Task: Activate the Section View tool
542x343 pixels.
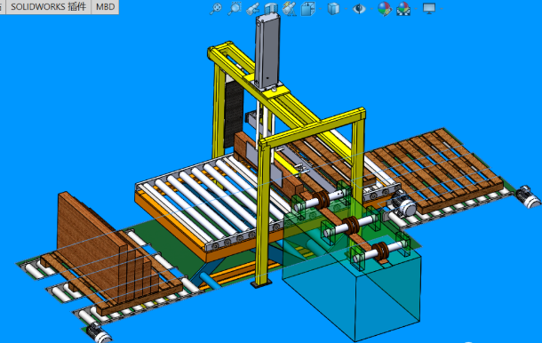Action: pos(271,9)
